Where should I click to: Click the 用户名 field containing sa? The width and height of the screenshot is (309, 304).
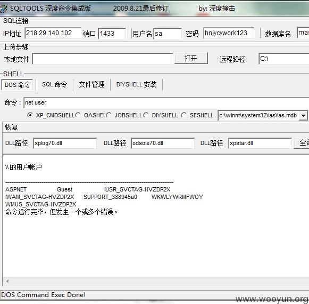point(168,34)
